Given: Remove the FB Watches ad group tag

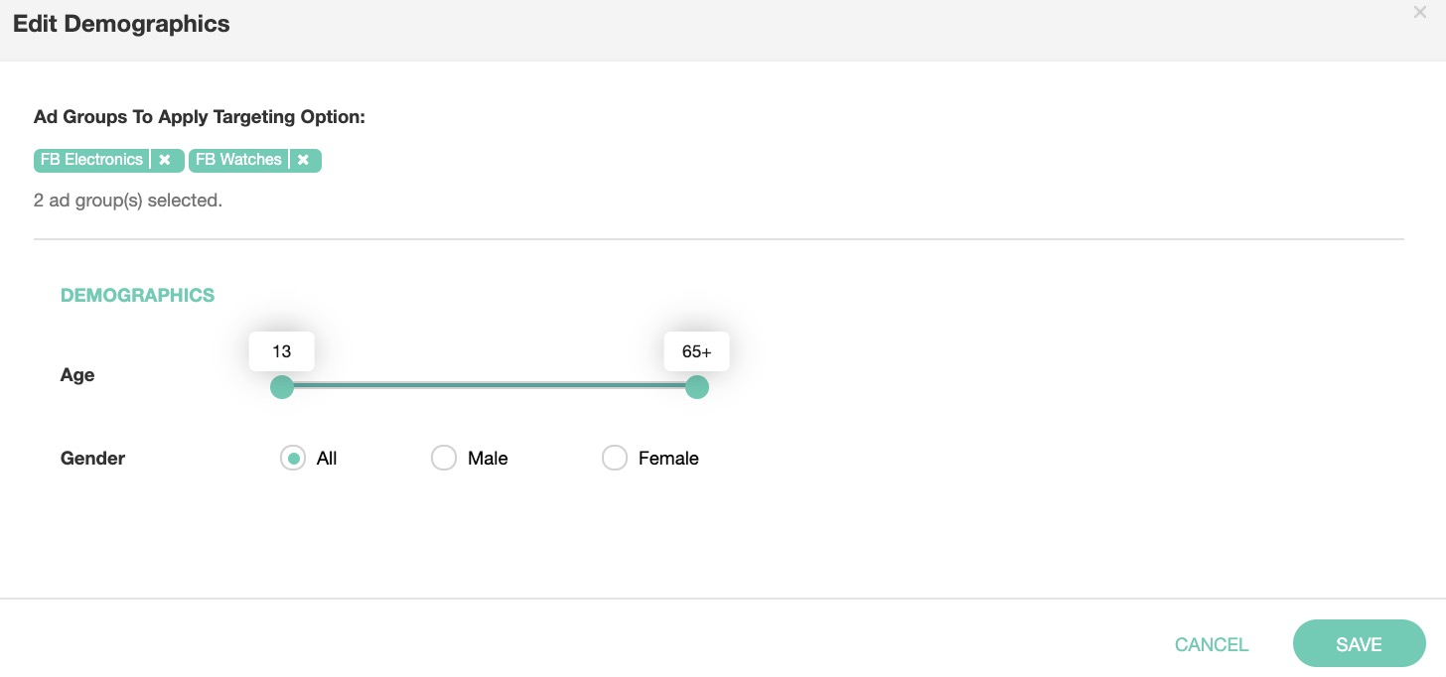Looking at the screenshot, I should tap(303, 160).
